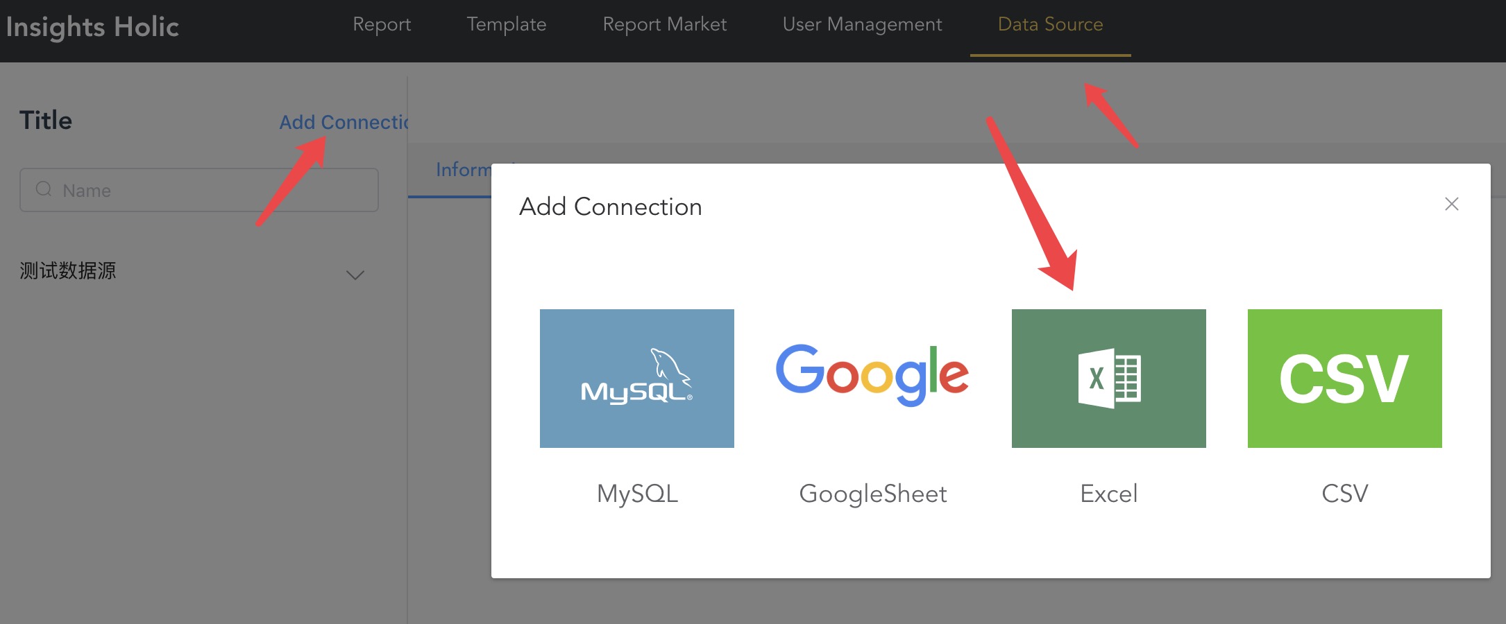Click the Add Connection link in sidebar
1506x624 pixels.
point(344,122)
